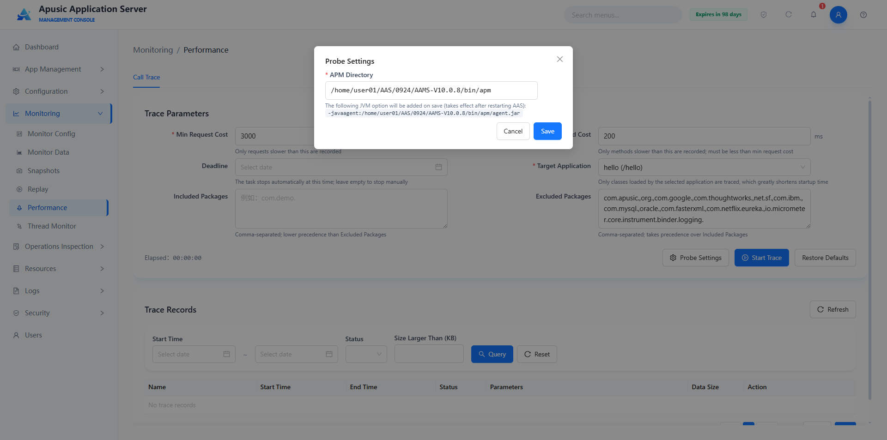Open the notifications bell

(814, 15)
